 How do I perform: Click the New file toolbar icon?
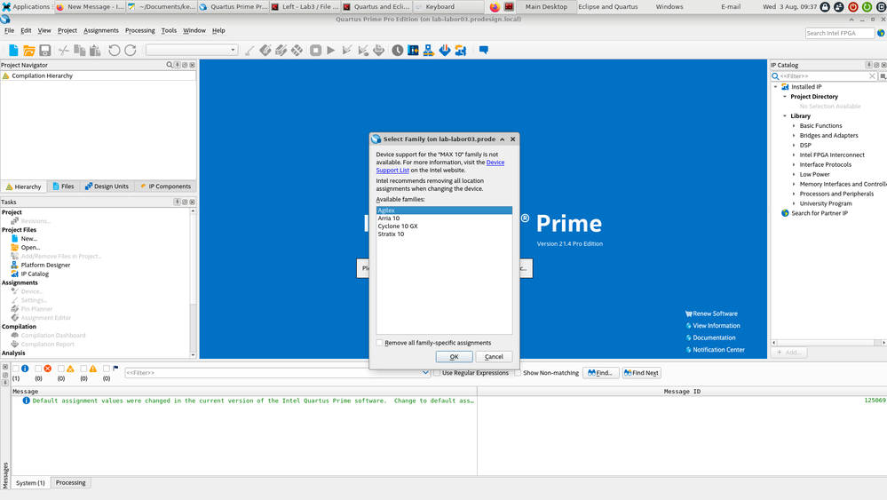pos(13,51)
